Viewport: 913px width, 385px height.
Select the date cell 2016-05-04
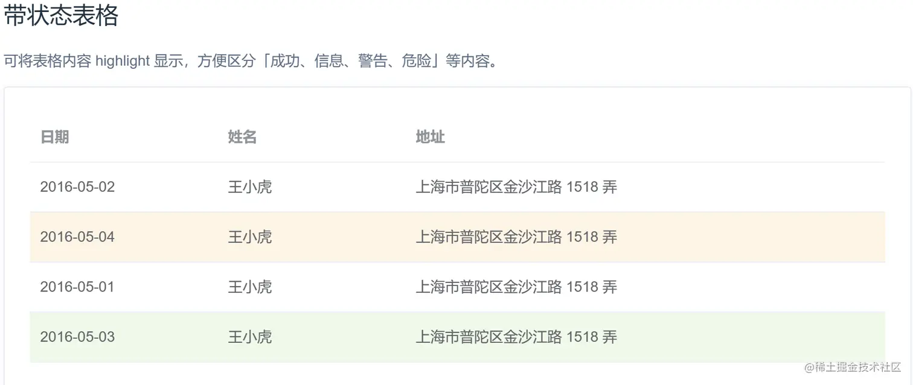pyautogui.click(x=77, y=237)
